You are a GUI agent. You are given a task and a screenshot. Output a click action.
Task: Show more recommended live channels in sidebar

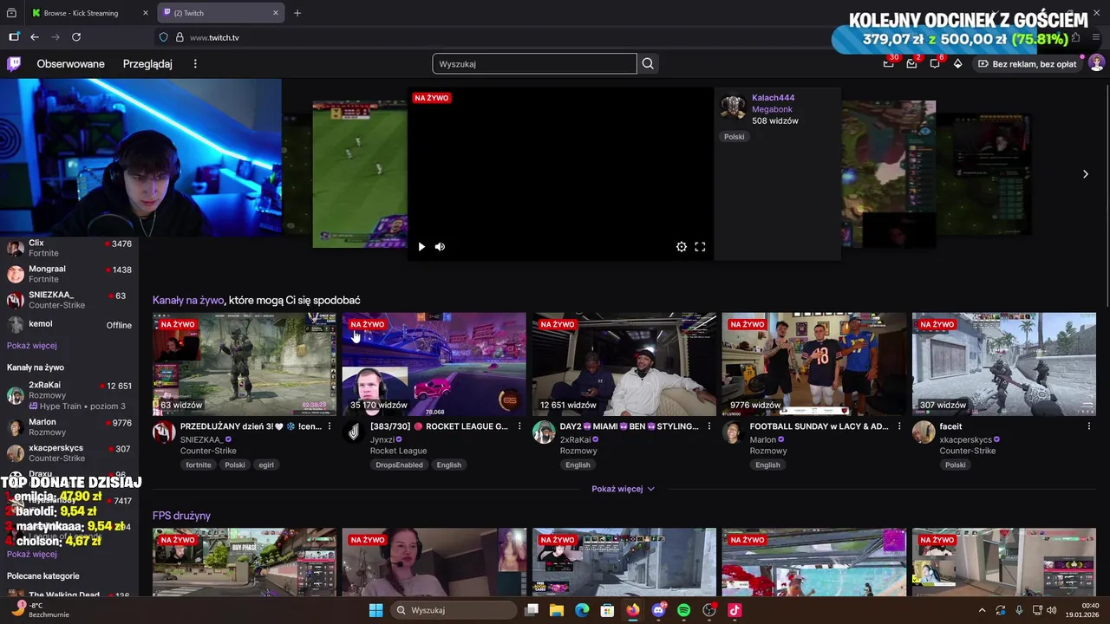(32, 555)
